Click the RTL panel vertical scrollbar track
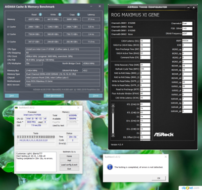 [113, 120]
